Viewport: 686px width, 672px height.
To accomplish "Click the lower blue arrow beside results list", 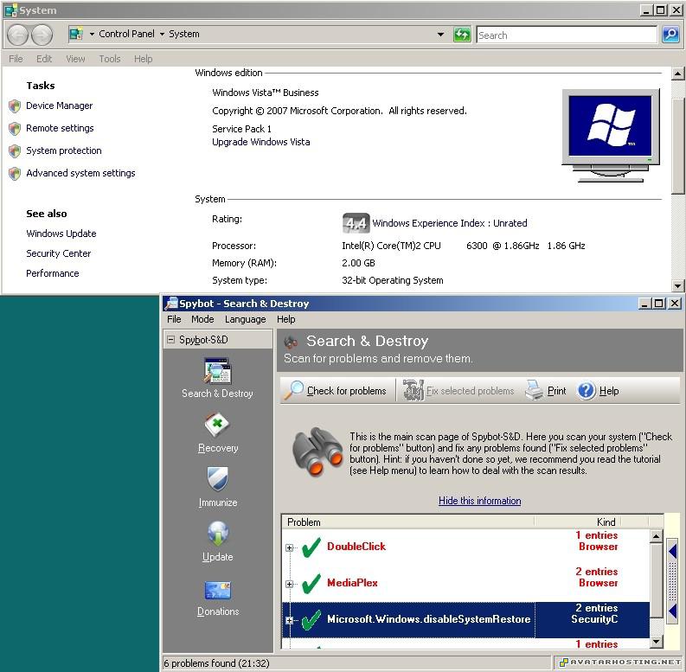I will [673, 611].
